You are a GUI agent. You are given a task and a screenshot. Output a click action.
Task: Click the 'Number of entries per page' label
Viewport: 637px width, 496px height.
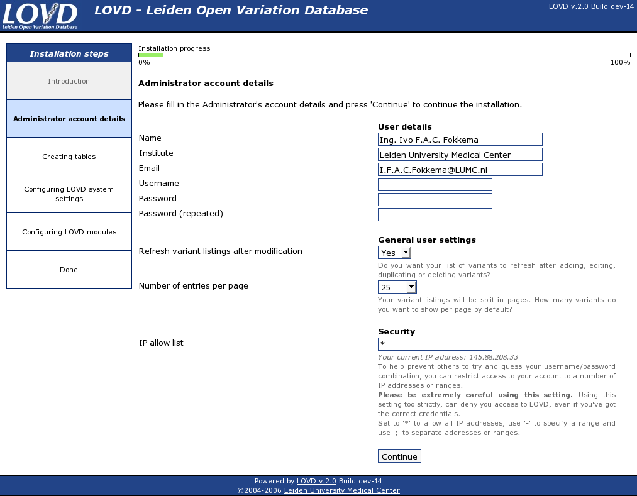point(194,285)
